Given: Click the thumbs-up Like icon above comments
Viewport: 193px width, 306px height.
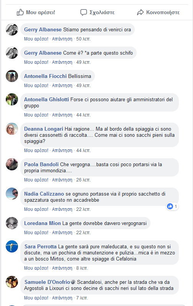Looking at the screenshot, I should point(20,12).
